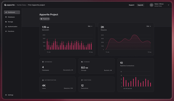Open the Storage summary card

[96, 66]
